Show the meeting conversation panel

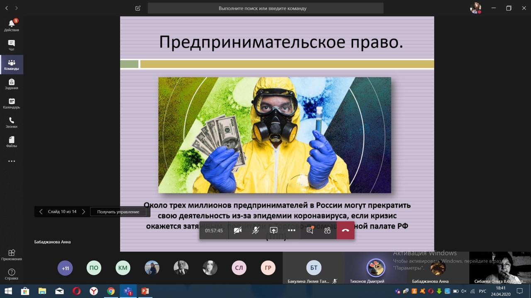pos(309,231)
